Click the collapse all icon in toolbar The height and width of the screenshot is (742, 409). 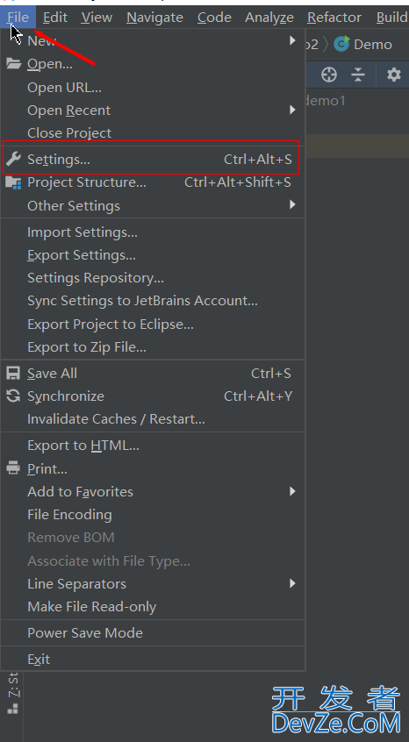(358, 75)
